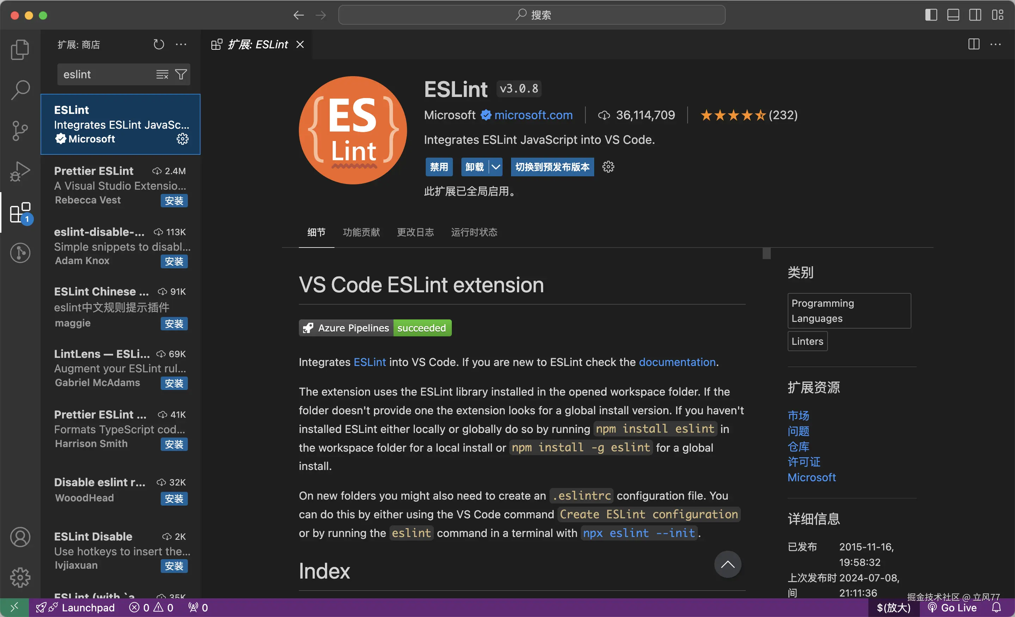The height and width of the screenshot is (617, 1015).
Task: Customize the editor layout
Action: click(x=997, y=15)
